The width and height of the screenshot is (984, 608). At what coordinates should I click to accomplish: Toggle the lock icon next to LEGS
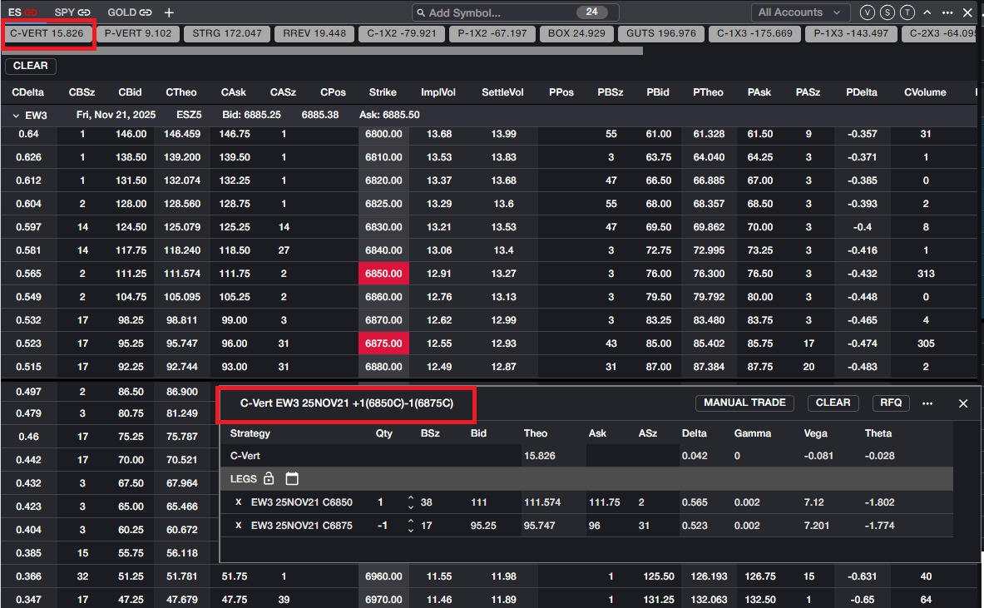coord(269,478)
